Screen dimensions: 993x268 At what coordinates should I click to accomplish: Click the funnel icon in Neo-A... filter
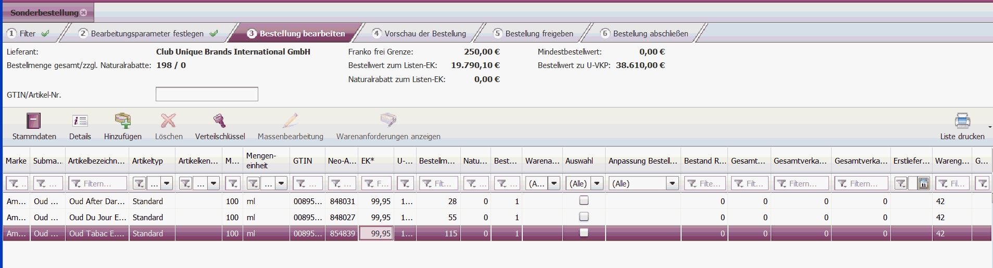pyautogui.click(x=336, y=183)
